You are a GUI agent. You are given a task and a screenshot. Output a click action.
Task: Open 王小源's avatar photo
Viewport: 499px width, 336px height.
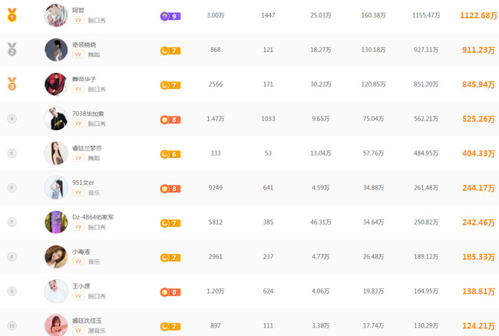click(x=56, y=292)
